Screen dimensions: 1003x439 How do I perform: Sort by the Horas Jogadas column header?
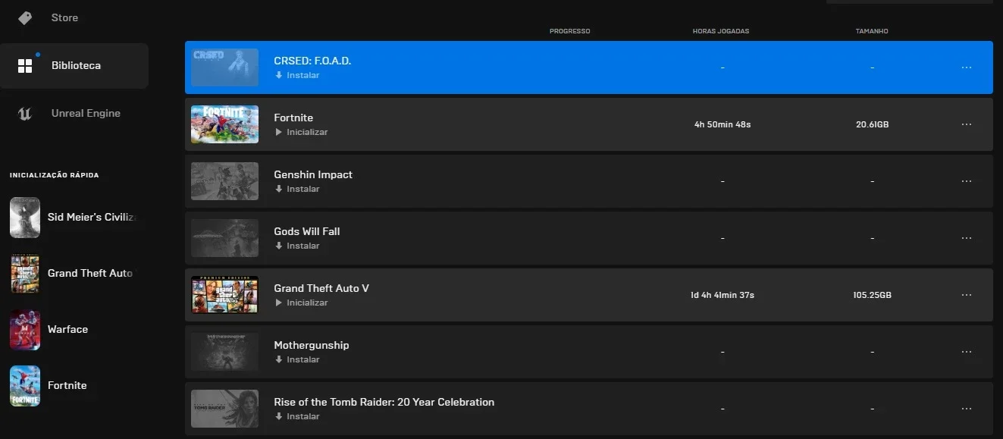click(x=721, y=31)
